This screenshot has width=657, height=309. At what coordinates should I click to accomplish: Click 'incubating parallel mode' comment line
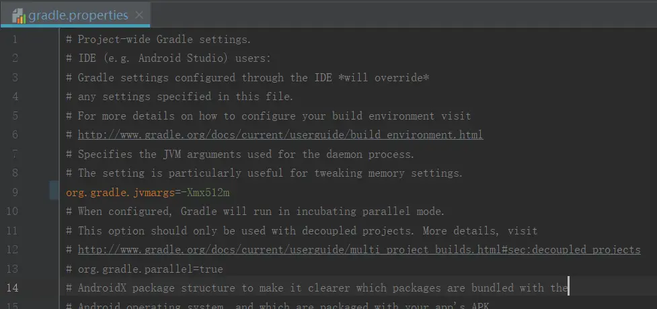click(x=255, y=212)
